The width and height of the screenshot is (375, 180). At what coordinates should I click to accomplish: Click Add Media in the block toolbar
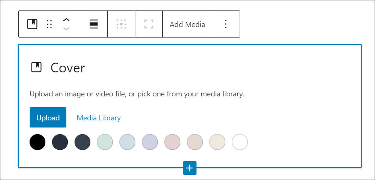[x=187, y=24]
